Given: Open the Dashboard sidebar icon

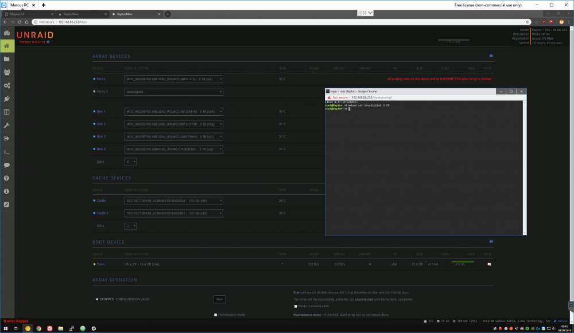Looking at the screenshot, I should pyautogui.click(x=7, y=33).
